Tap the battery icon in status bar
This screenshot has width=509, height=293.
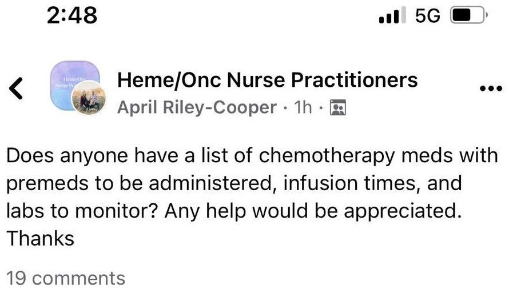469,15
